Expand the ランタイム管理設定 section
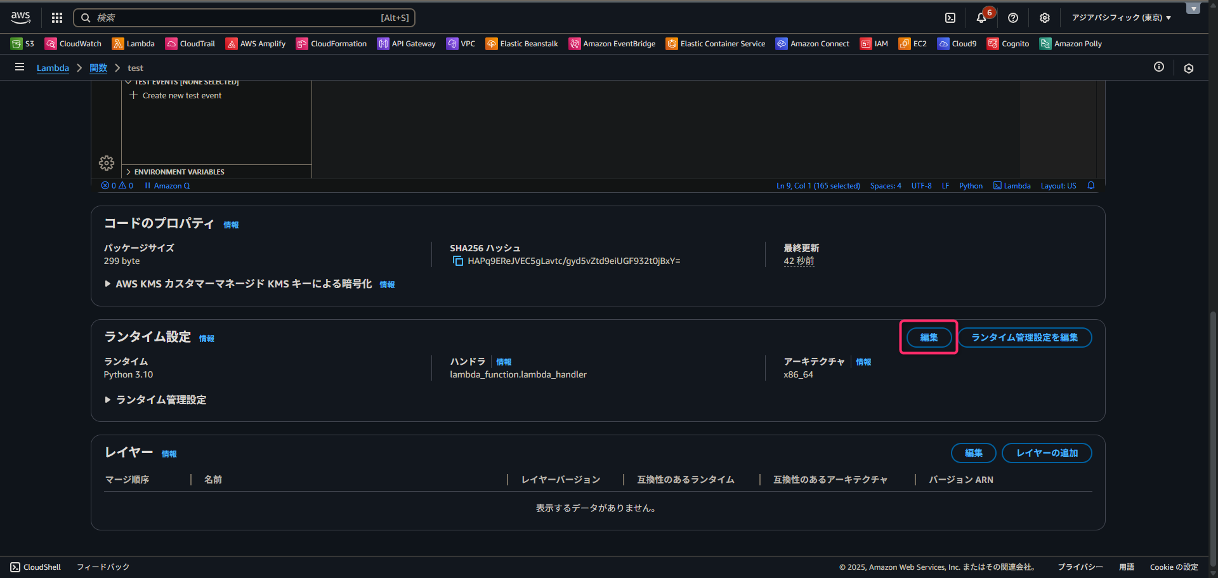This screenshot has height=578, width=1218. (108, 400)
